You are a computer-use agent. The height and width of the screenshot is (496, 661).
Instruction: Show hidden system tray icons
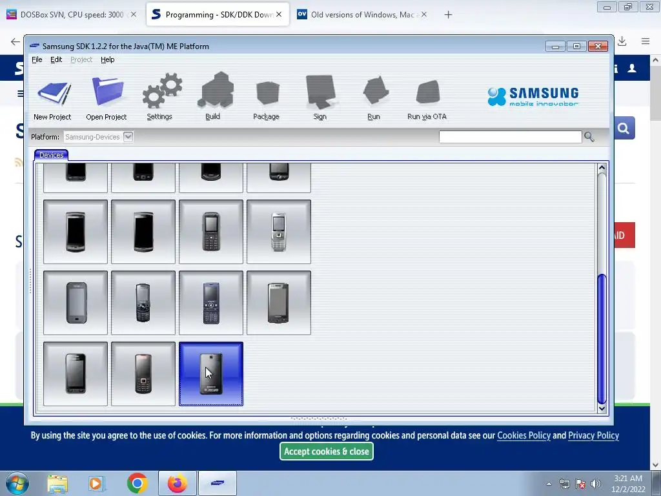549,484
